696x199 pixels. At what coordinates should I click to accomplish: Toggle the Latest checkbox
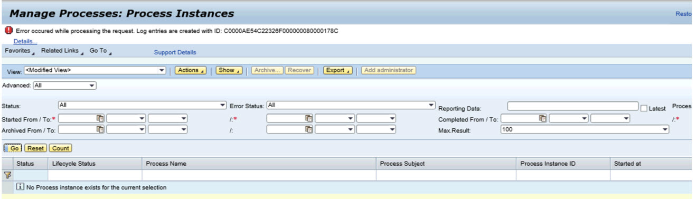pos(644,108)
